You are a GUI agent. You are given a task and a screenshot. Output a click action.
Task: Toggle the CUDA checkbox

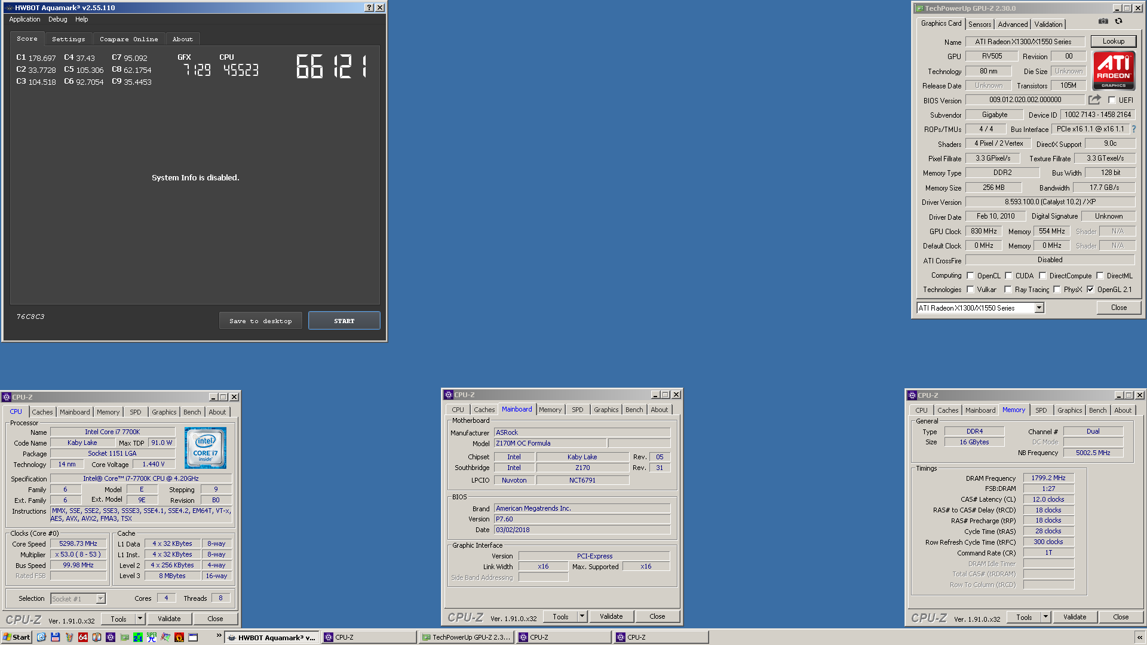(x=1008, y=276)
